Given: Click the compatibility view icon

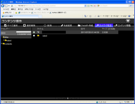Looking at the screenshot, I should (x=88, y=6).
